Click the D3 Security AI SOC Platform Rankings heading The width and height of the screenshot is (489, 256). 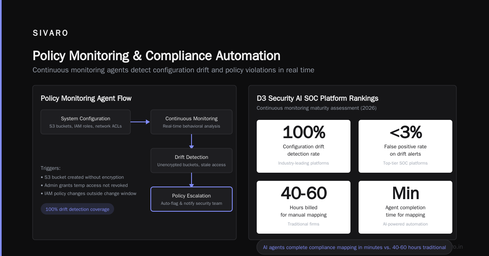(317, 98)
